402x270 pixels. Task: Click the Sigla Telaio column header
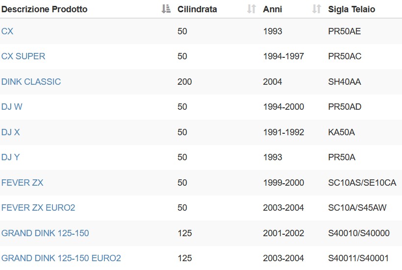point(352,9)
